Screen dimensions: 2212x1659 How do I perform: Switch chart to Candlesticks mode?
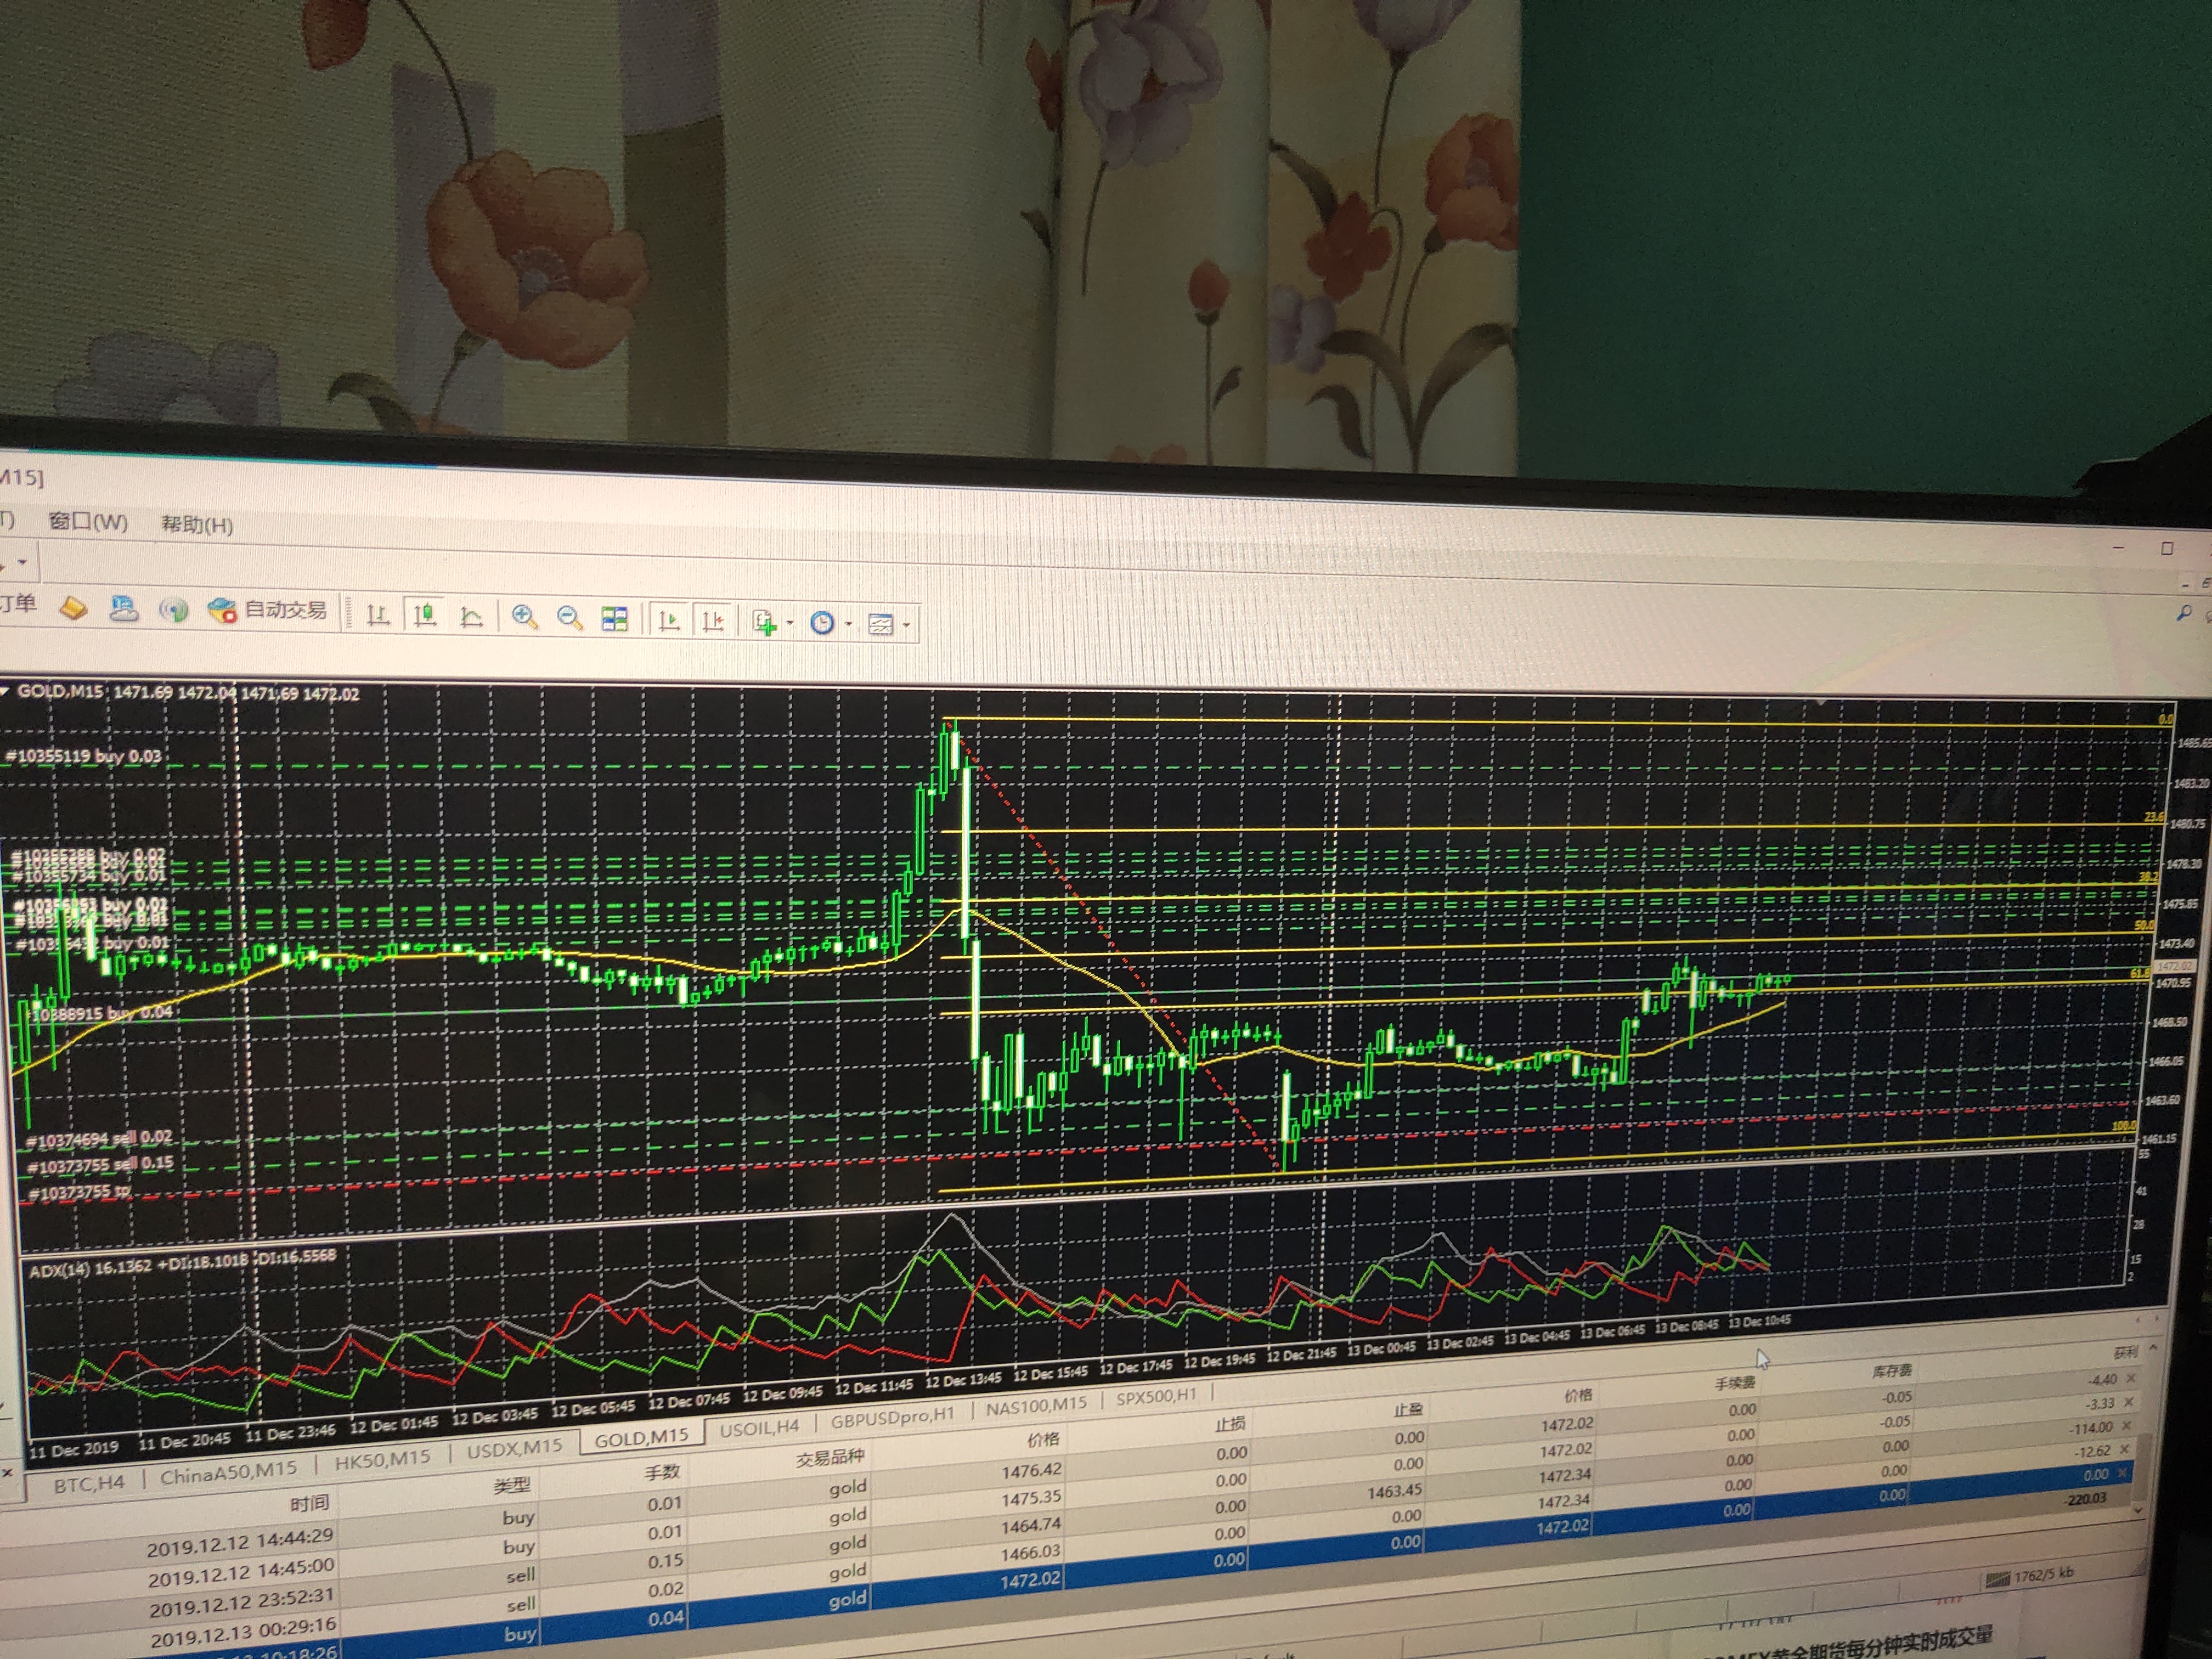click(425, 614)
